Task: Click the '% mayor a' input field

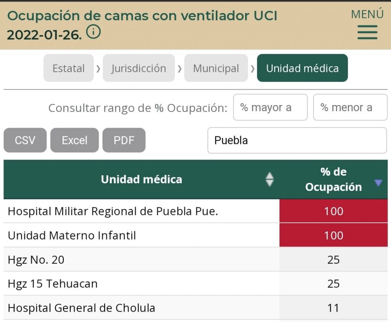Action: 270,107
